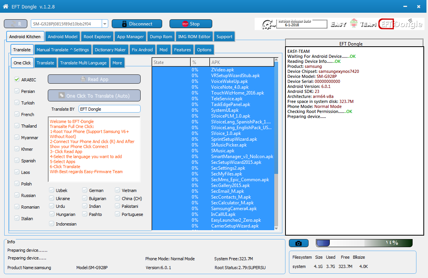This screenshot has width=428, height=278.
Task: Click the Translate BY input field
Action: pos(109,109)
